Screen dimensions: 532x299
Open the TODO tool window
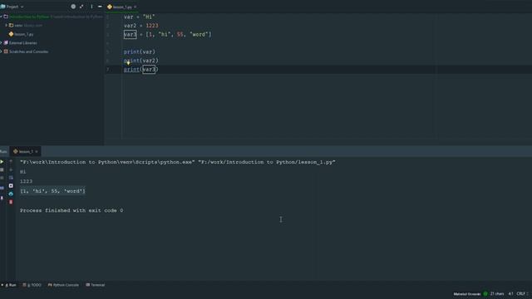tap(32, 285)
